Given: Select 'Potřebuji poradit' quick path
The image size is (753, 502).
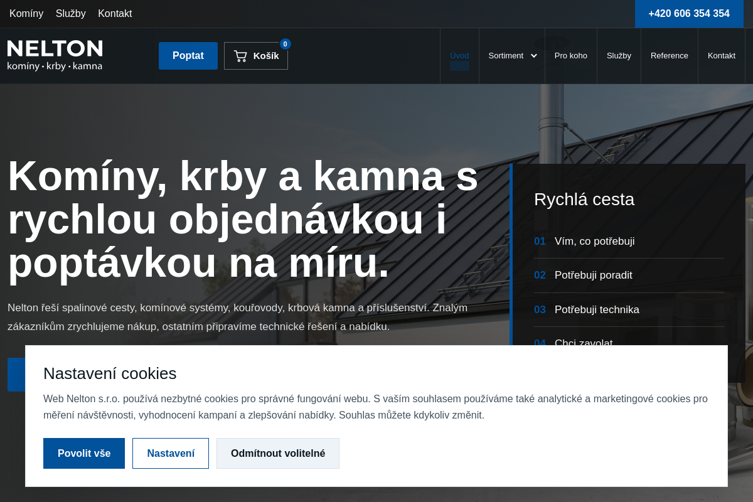Looking at the screenshot, I should tap(629, 275).
